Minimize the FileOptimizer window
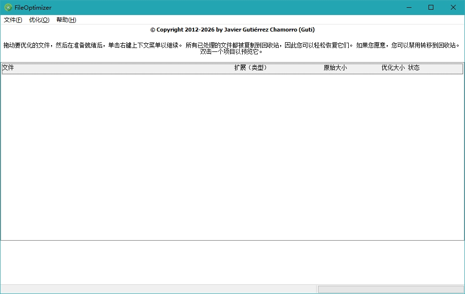The image size is (465, 294). click(409, 7)
